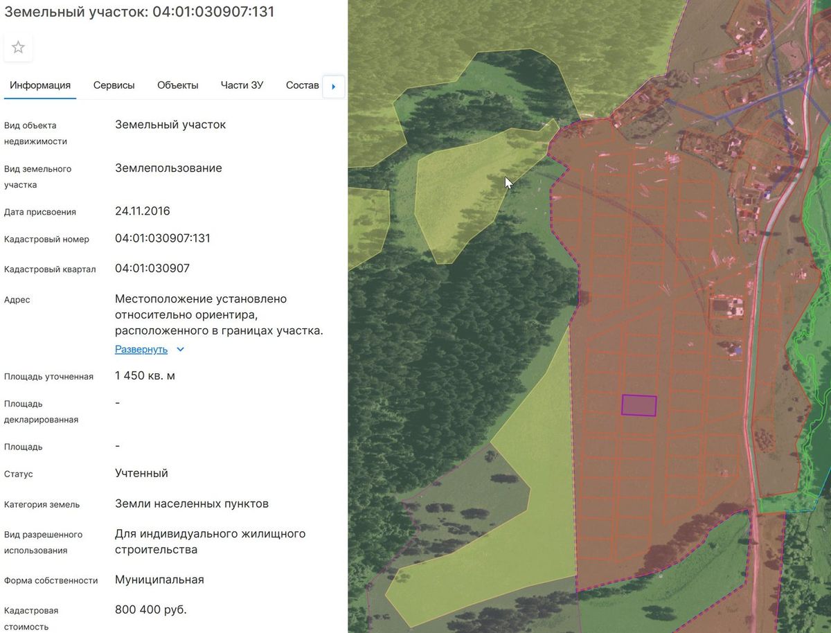The width and height of the screenshot is (831, 633).
Task: Click the Кадастровый квартал value 04:01:030907
Action: (152, 268)
